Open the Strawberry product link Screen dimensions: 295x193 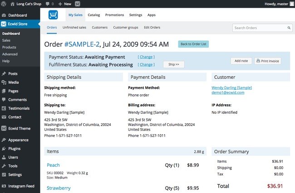(59, 188)
